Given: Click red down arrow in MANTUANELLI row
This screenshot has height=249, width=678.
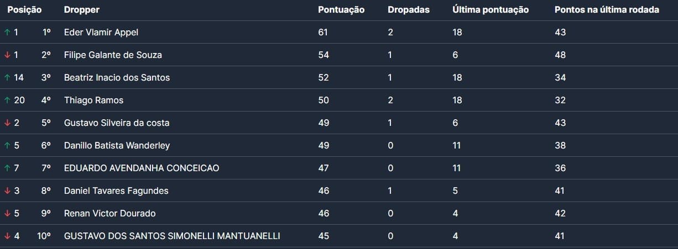Looking at the screenshot, I should click(7, 236).
